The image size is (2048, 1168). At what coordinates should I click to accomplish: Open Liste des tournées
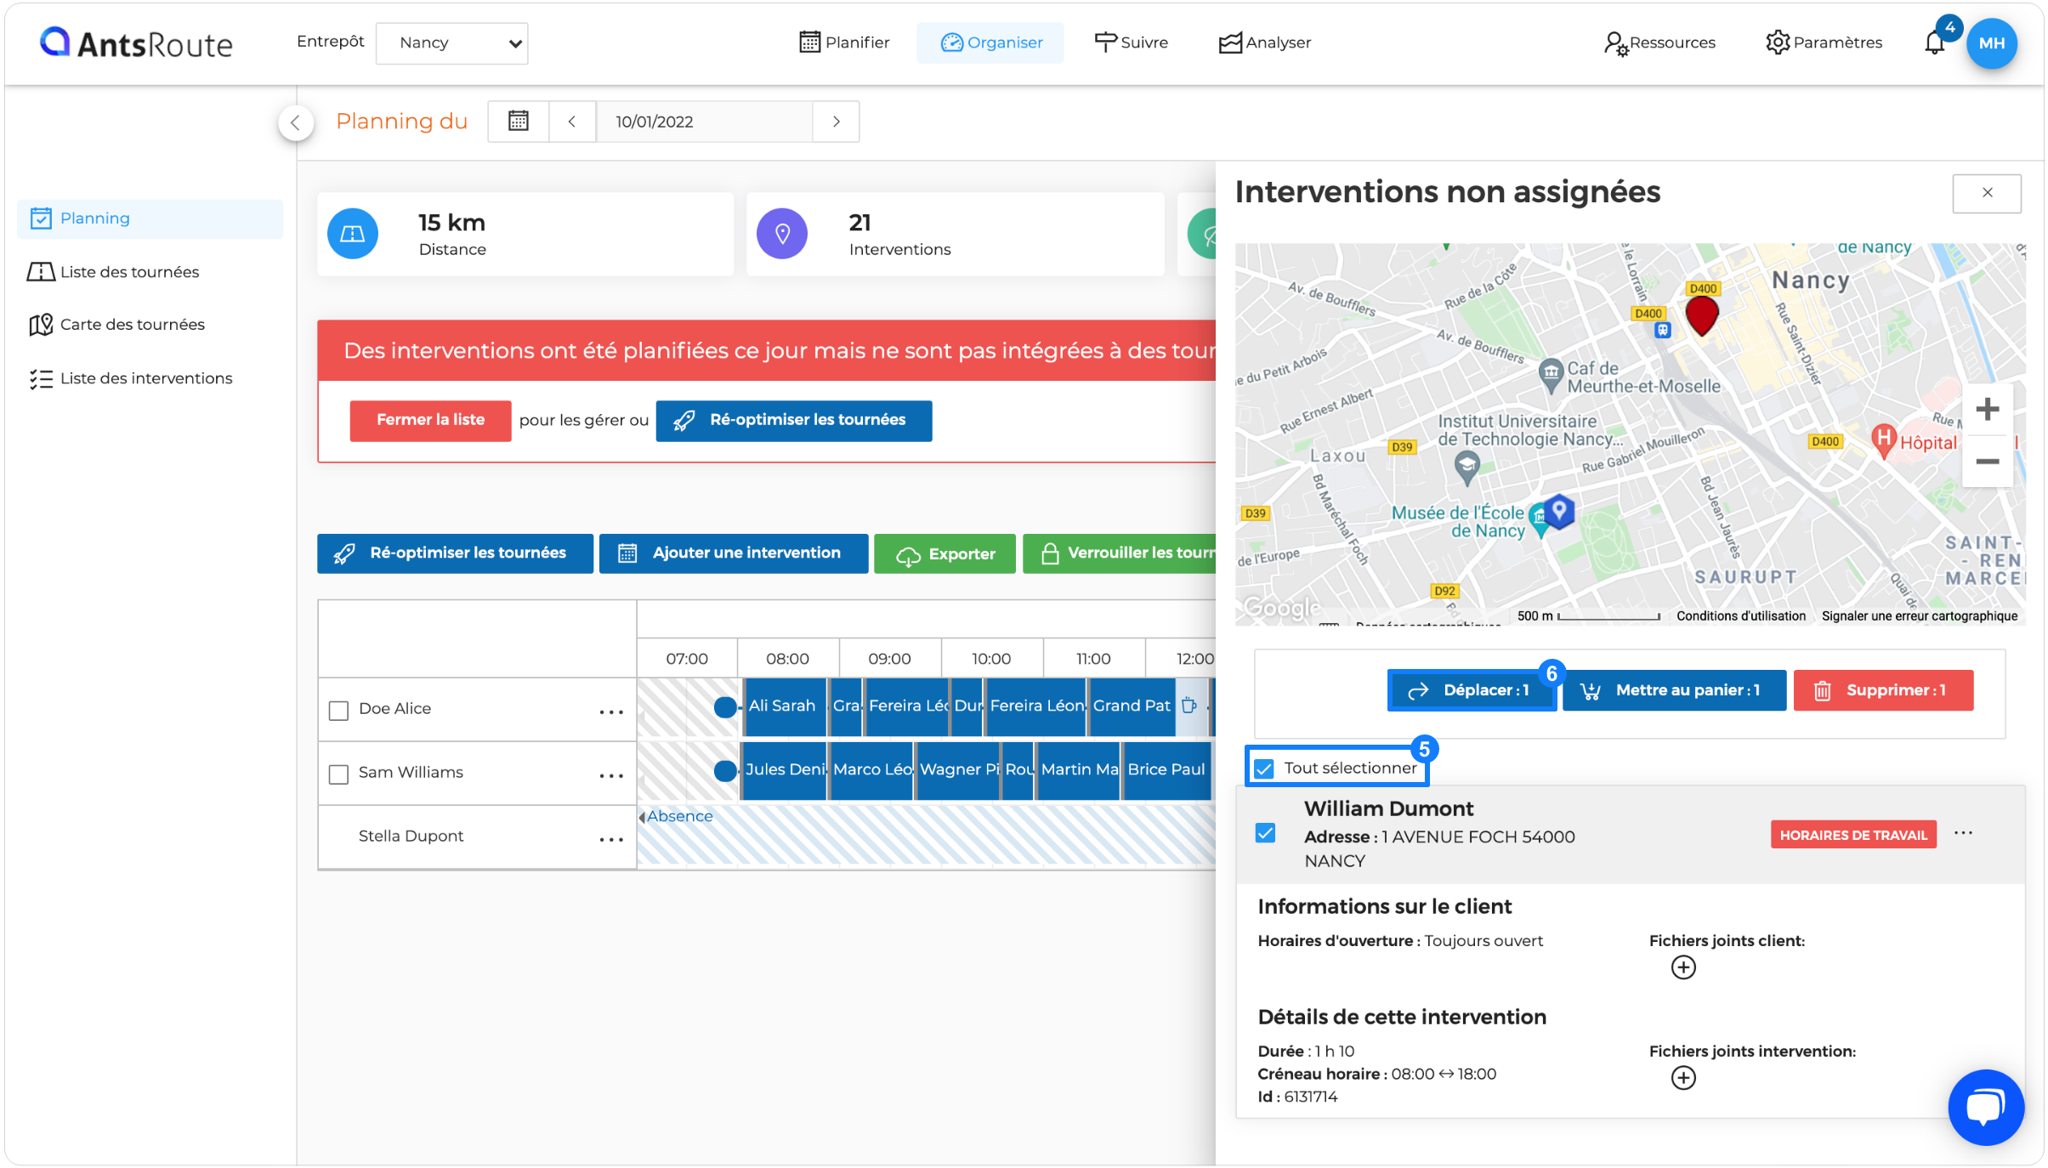tap(114, 272)
